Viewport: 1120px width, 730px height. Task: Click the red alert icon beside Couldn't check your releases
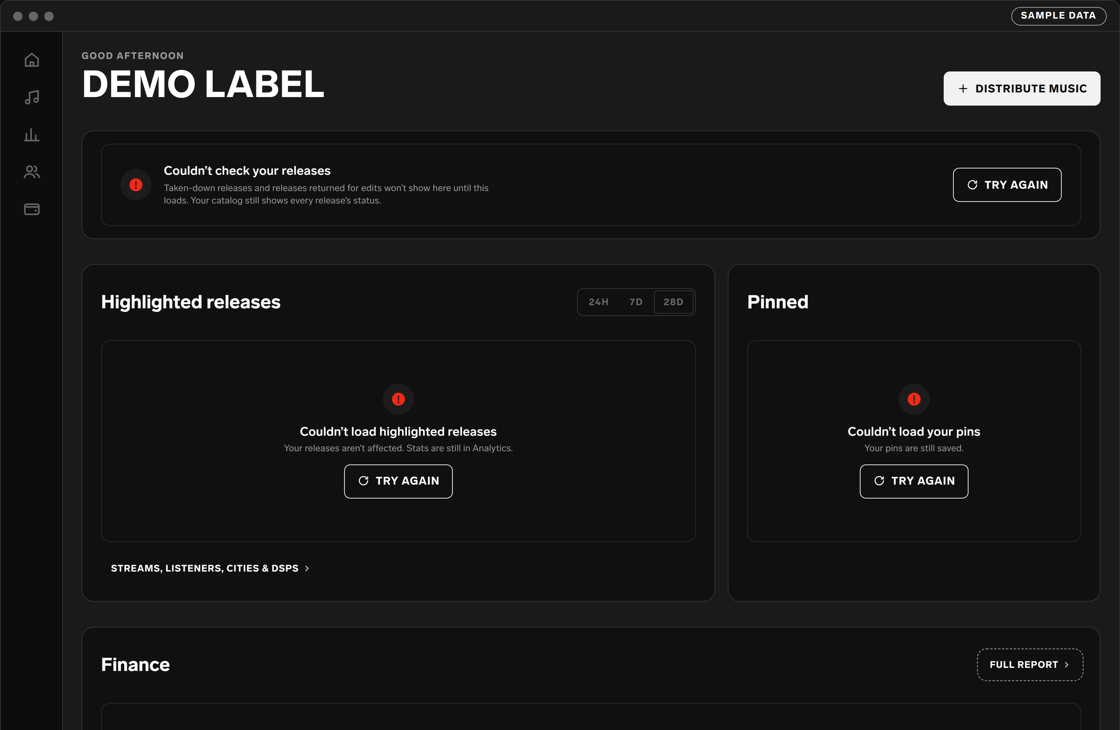pos(136,185)
